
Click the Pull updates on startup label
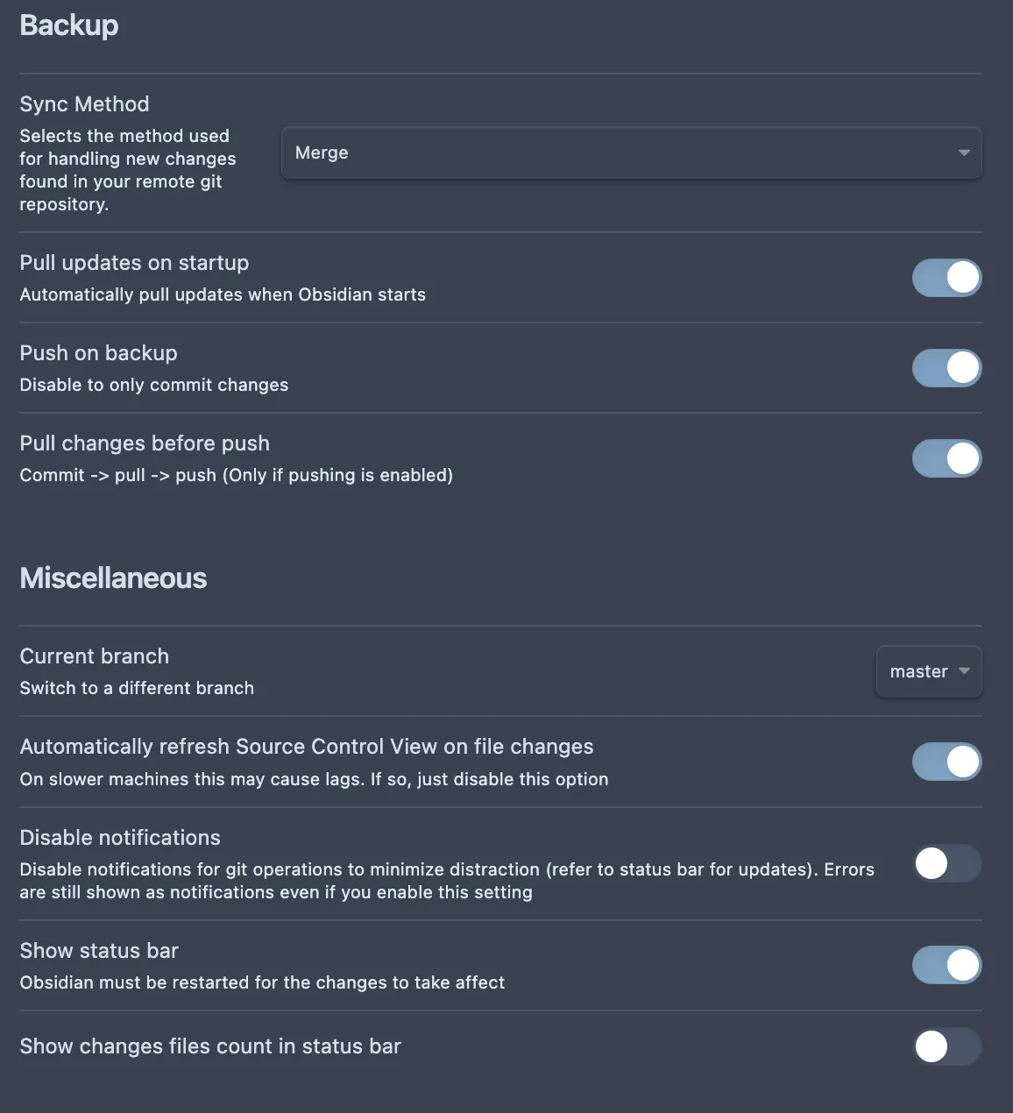point(134,263)
